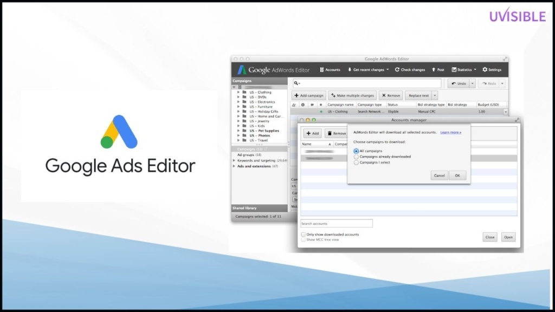
Task: Toggle the Show MCC tree view checkbox
Action: click(x=303, y=240)
